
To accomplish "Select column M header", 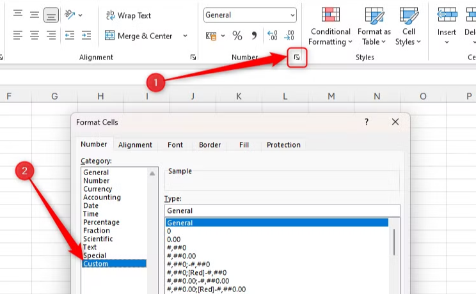I will coord(331,97).
